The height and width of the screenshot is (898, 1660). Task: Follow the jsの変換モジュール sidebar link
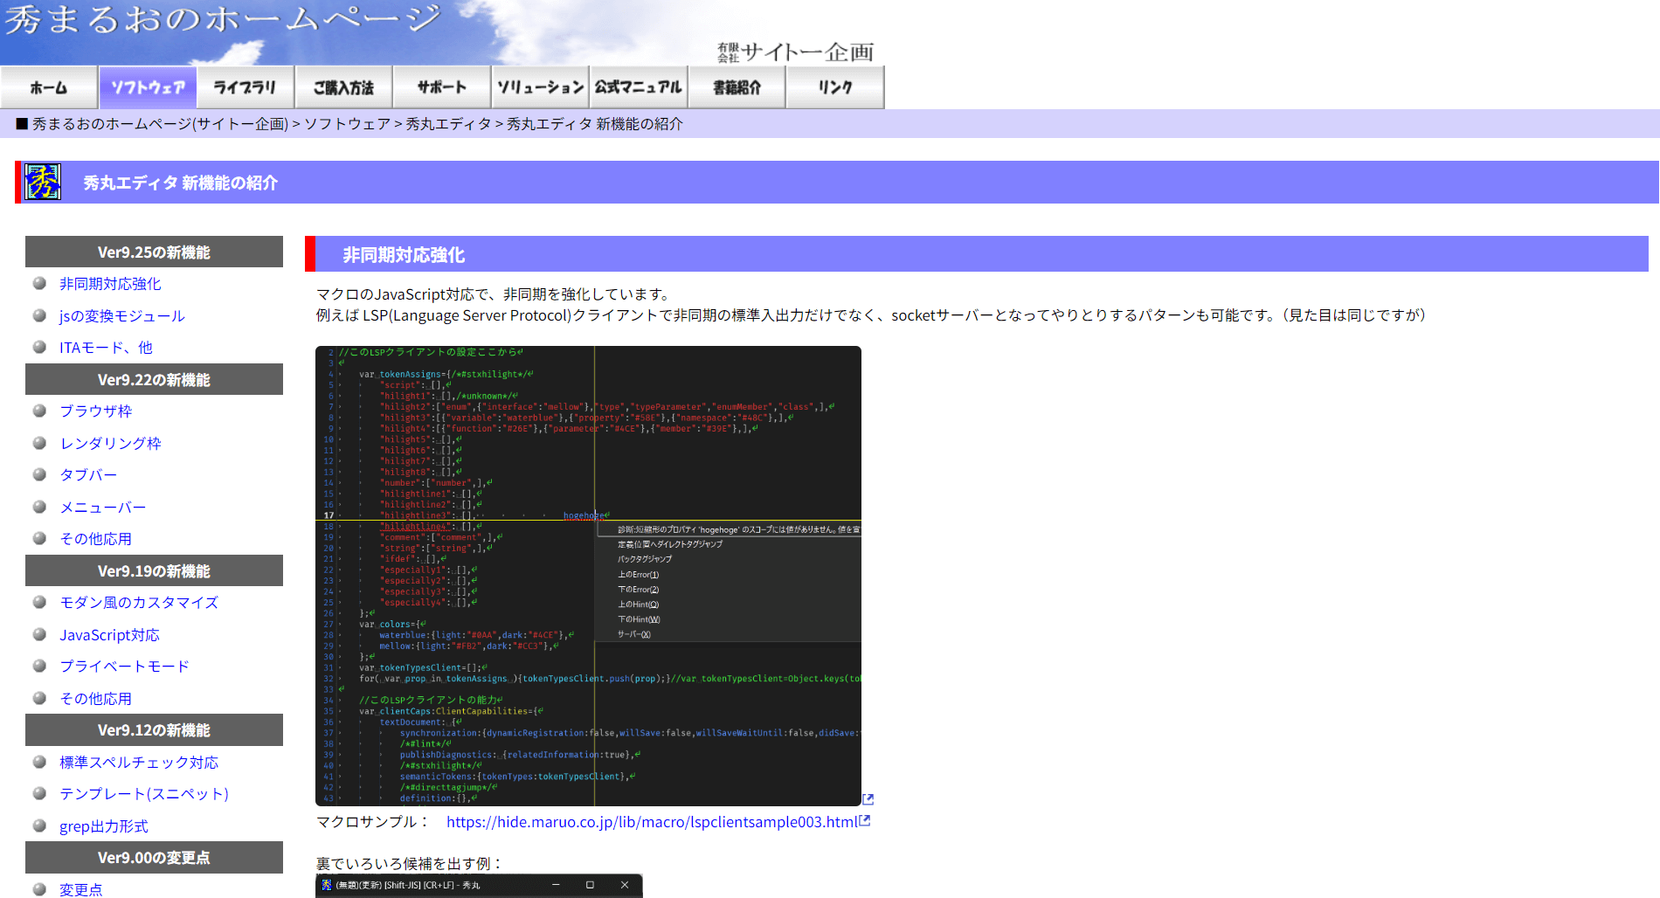[x=121, y=316]
